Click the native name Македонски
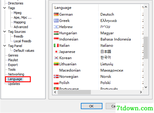154x113 pixels. [112, 70]
